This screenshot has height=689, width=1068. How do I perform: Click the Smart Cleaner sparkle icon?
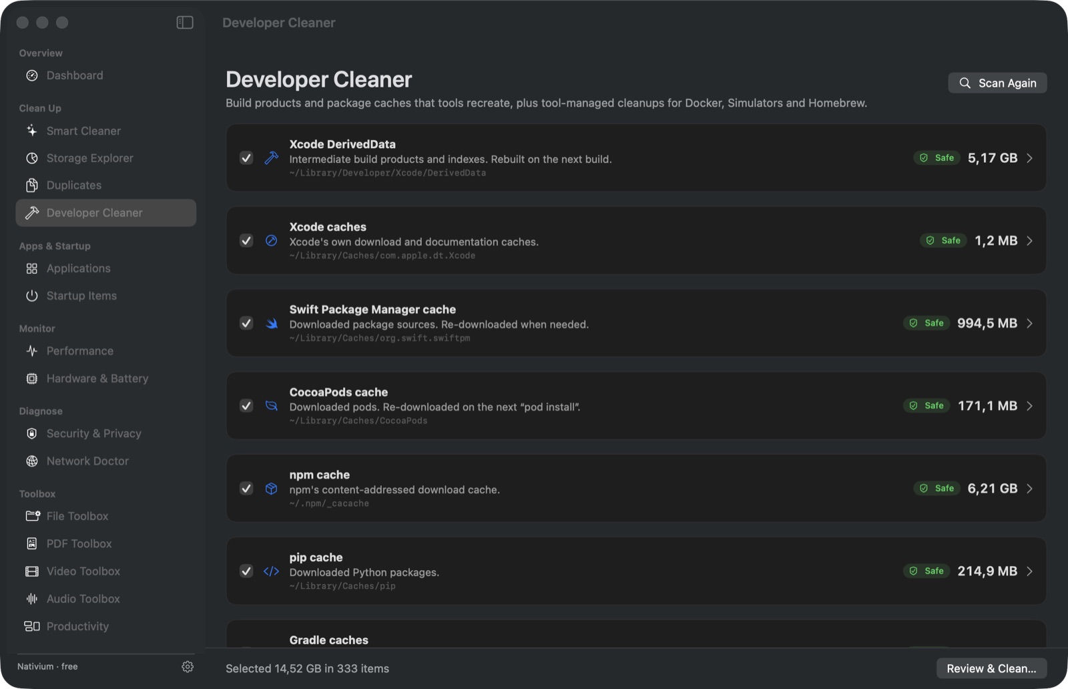point(32,131)
